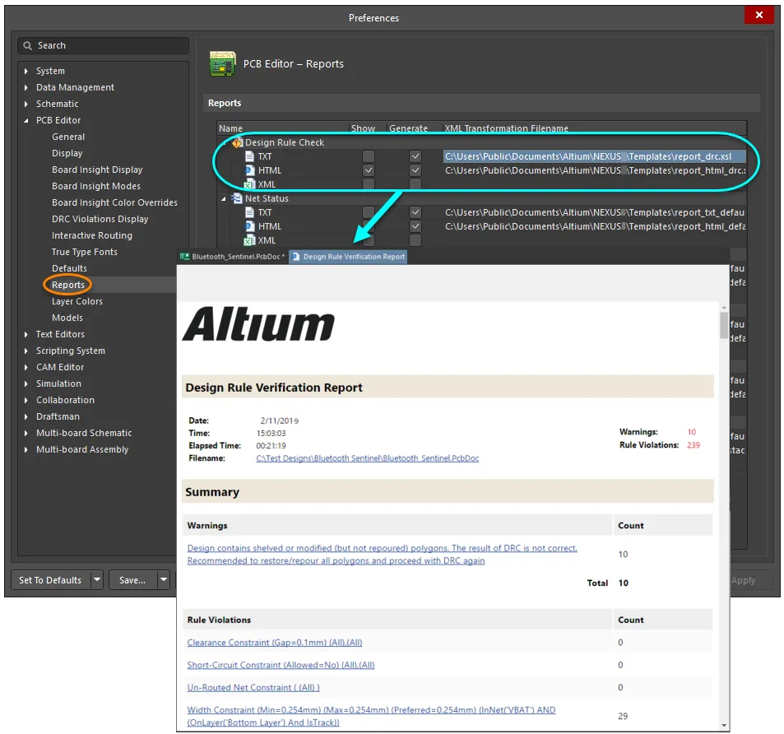Click the Apply button
Viewport: 784px width, 734px height.
[x=743, y=580]
